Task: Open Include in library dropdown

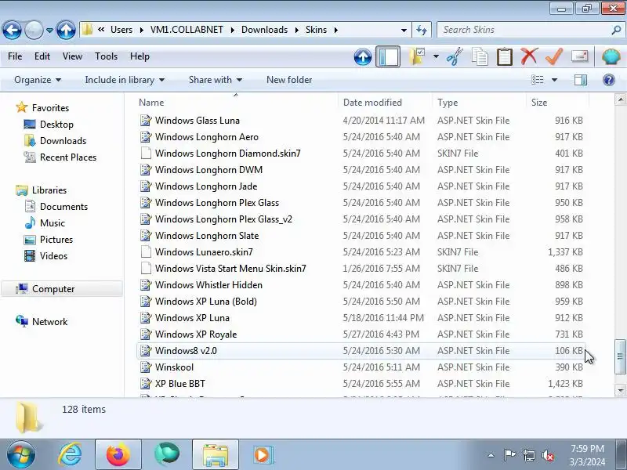Action: pos(125,80)
